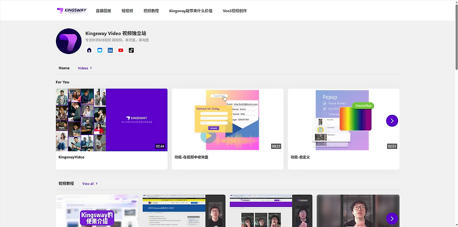458x227 pixels.
Task: Play the 功能-自定义 video thumbnail
Action: pos(343,120)
